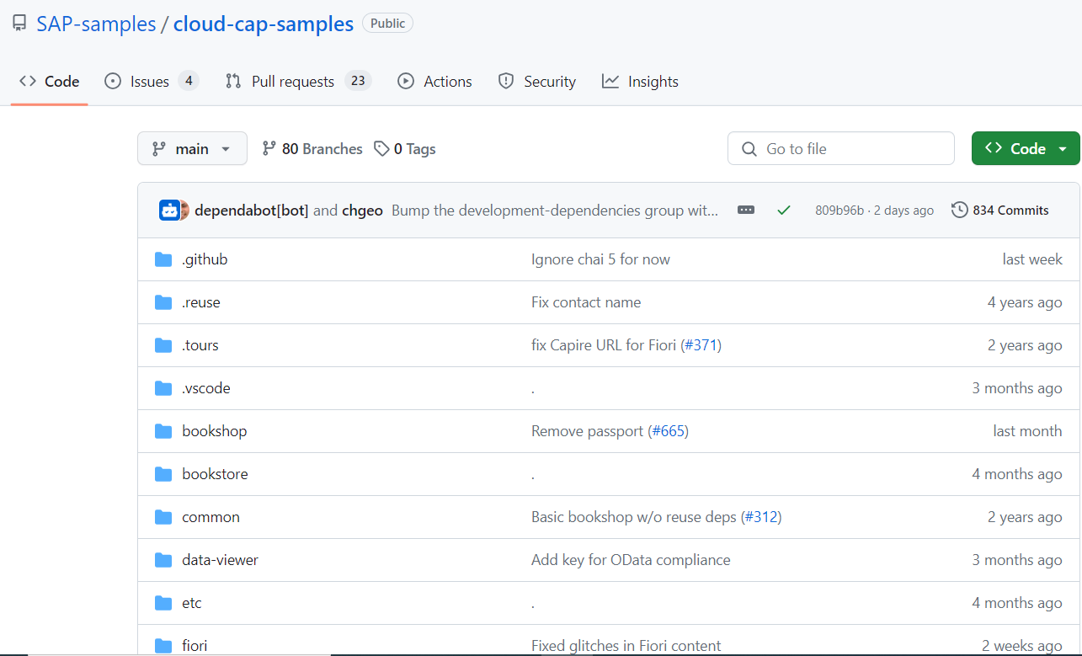Open the dependabot[bot] author link

252,211
